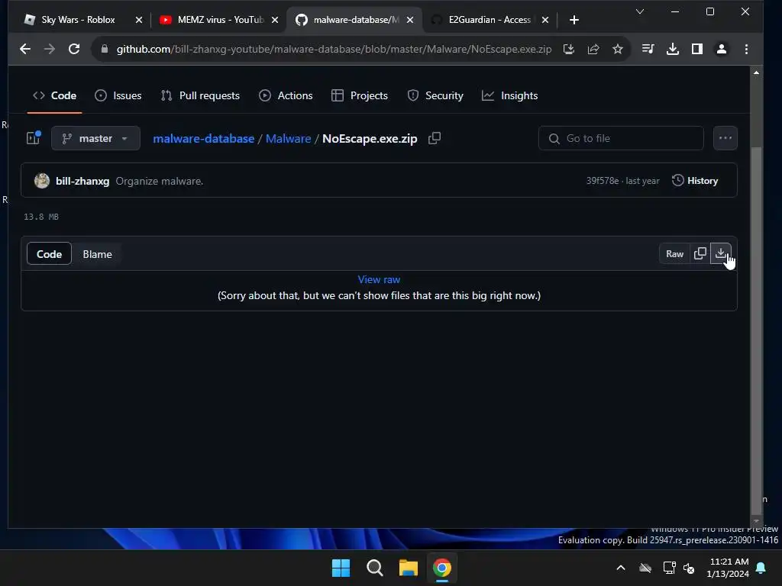The height and width of the screenshot is (586, 782).
Task: Go back using browser back arrow
Action: pyautogui.click(x=25, y=49)
